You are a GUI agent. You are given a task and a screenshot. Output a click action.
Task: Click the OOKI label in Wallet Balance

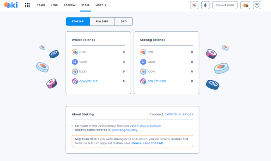[x=82, y=52]
